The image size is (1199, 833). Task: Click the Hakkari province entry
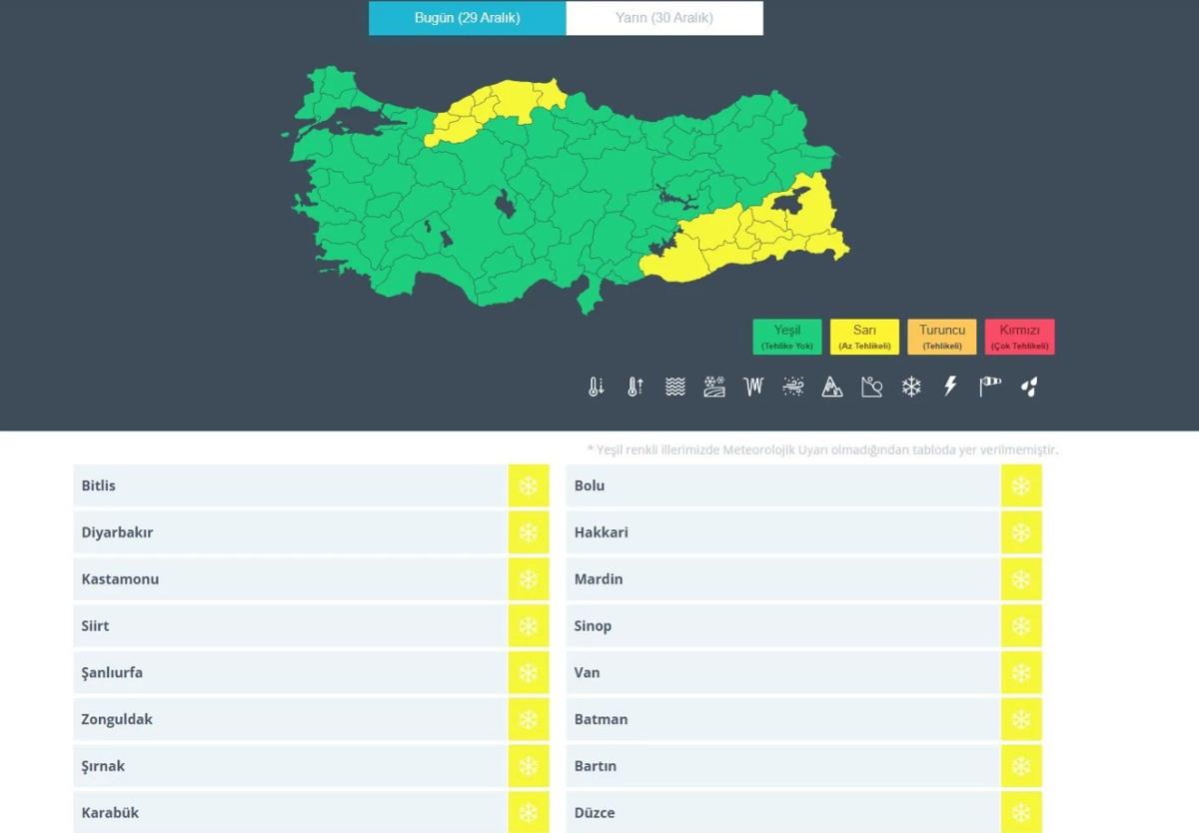[x=782, y=532]
